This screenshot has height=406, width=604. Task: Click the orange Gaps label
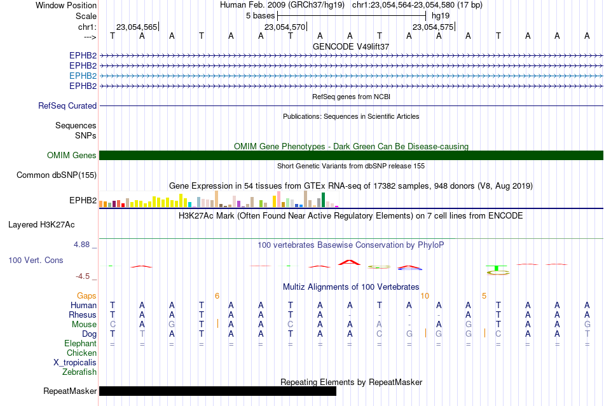tap(86, 295)
